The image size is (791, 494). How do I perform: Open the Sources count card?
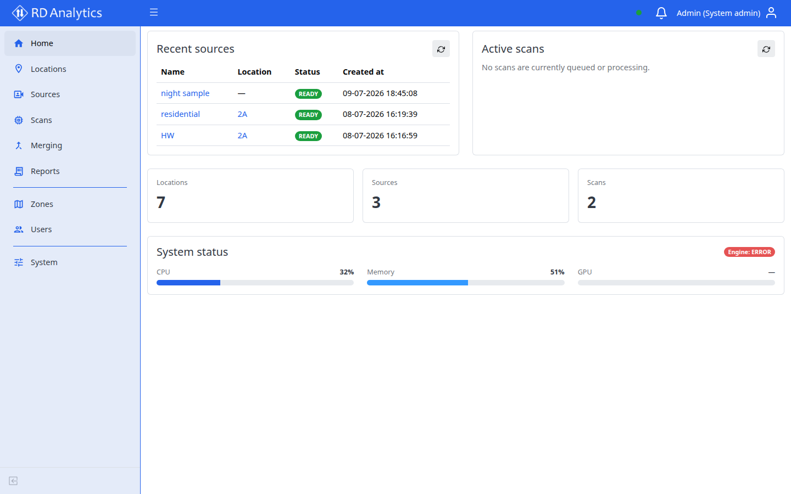point(466,195)
